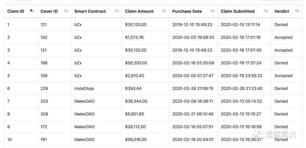
Task: Select the Claim ID column header text
Action: click(x=16, y=11)
